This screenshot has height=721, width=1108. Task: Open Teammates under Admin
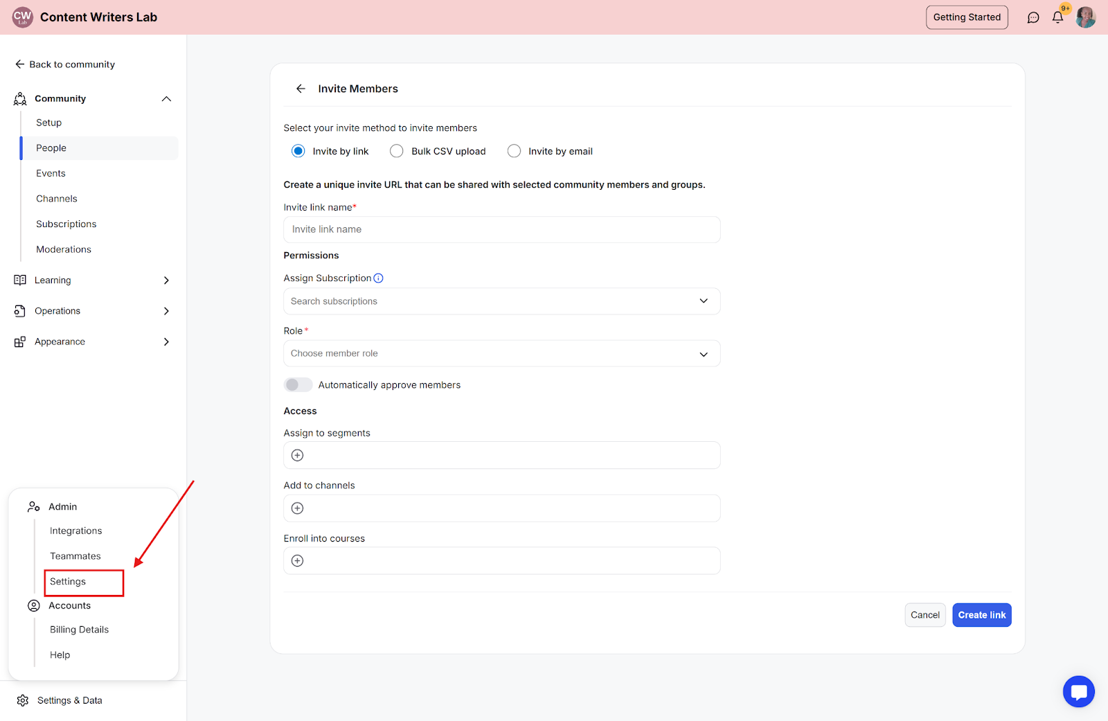coord(75,556)
